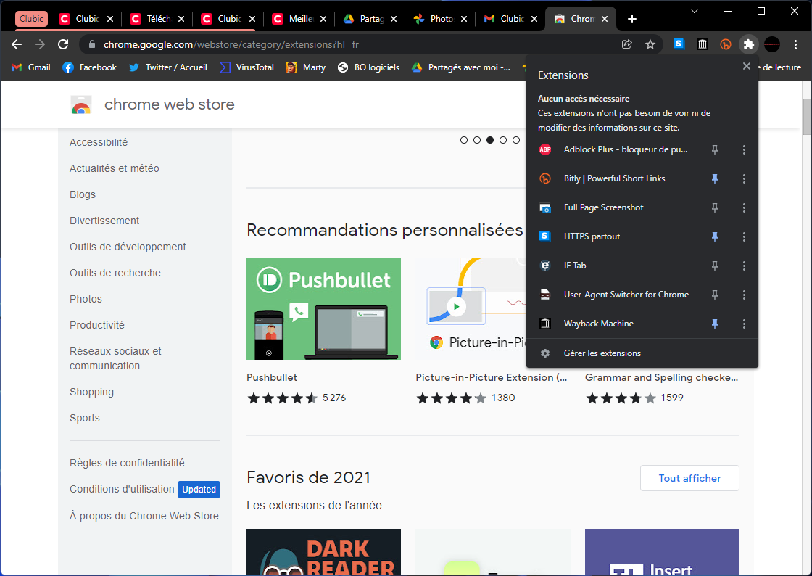The width and height of the screenshot is (812, 576).
Task: Open the Marty bookmark
Action: coord(305,67)
